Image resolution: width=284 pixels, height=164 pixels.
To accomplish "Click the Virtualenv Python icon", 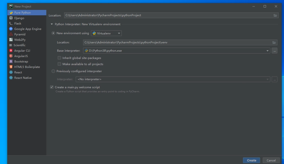I will tap(94, 33).
